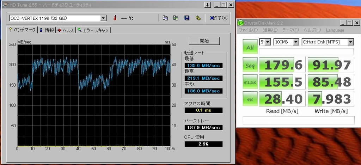The width and height of the screenshot is (361, 165).
Task: Click the copy text to clipboard icon
Action: (165, 18)
